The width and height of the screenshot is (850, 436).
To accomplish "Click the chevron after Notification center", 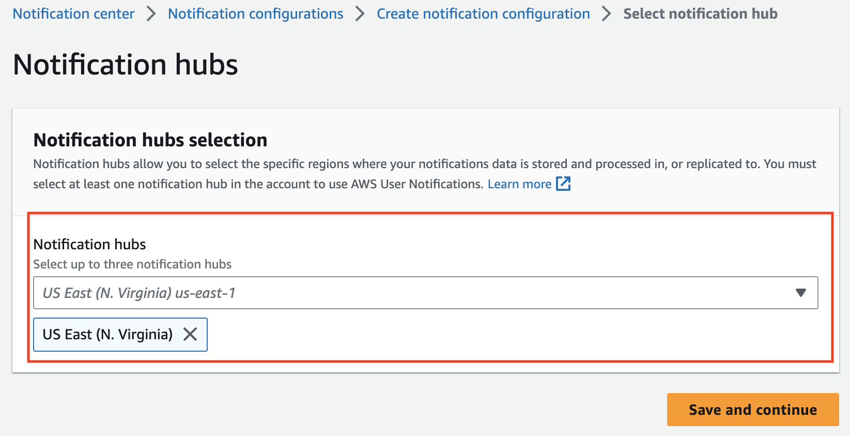I will point(151,14).
